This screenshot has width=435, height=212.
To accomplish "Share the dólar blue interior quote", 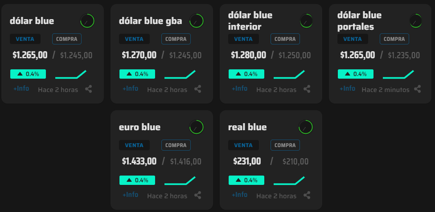I will [x=307, y=89].
